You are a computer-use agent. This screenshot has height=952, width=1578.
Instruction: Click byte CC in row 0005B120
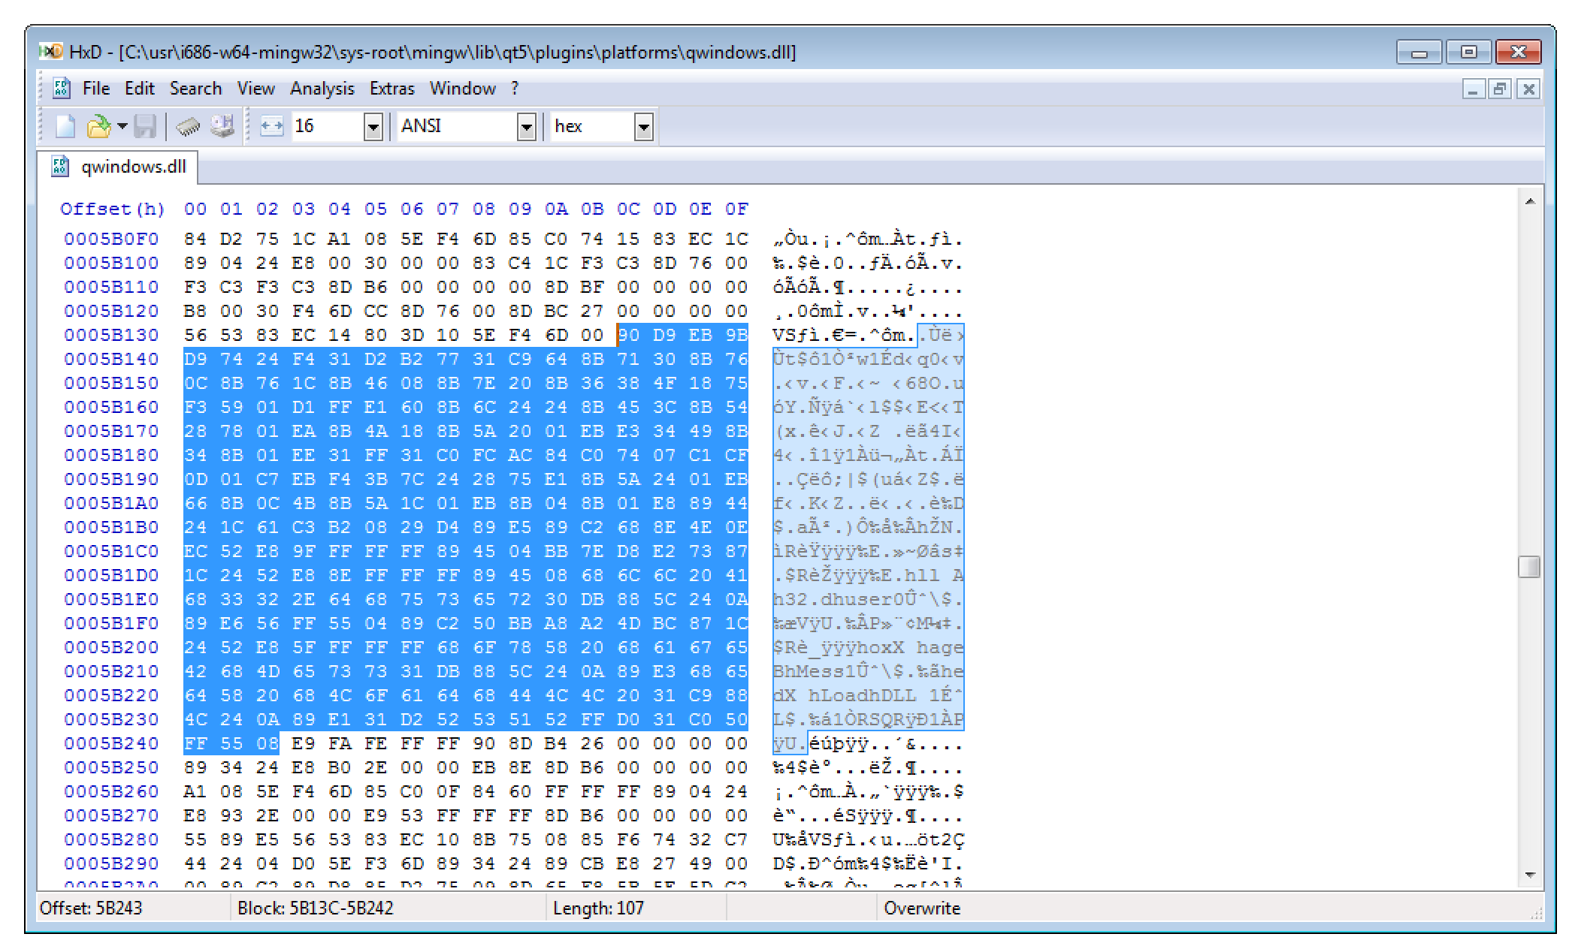point(376,312)
